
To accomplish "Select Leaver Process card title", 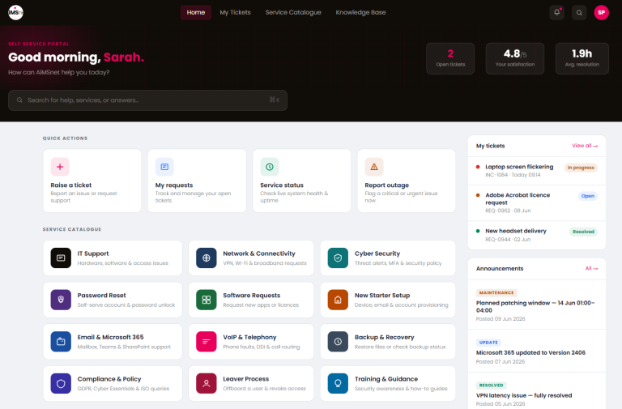I will tap(246, 379).
